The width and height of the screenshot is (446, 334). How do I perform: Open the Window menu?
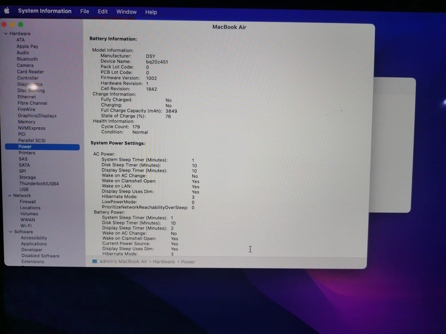pyautogui.click(x=126, y=12)
